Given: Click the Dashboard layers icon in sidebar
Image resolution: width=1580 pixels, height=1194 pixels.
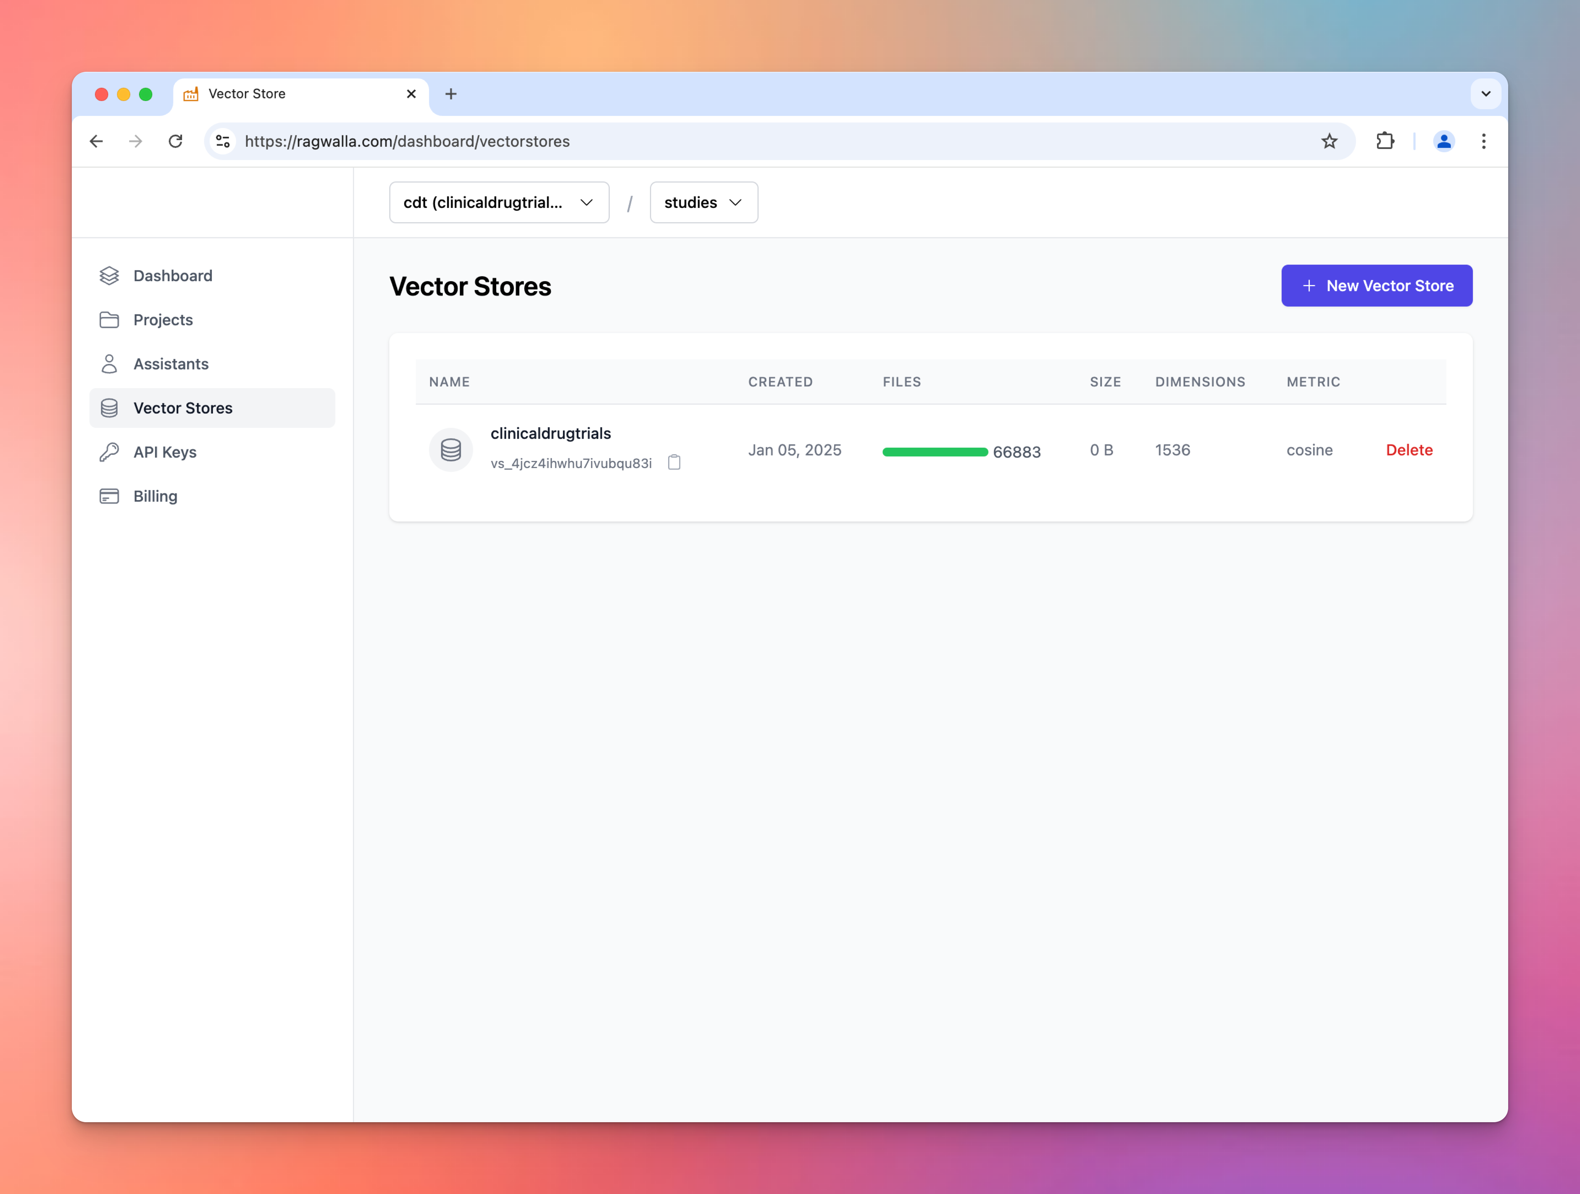Looking at the screenshot, I should [x=109, y=276].
